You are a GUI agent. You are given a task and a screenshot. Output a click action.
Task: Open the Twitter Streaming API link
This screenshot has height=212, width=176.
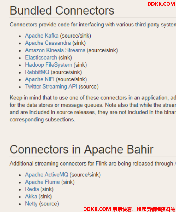pyautogui.click(x=51, y=87)
